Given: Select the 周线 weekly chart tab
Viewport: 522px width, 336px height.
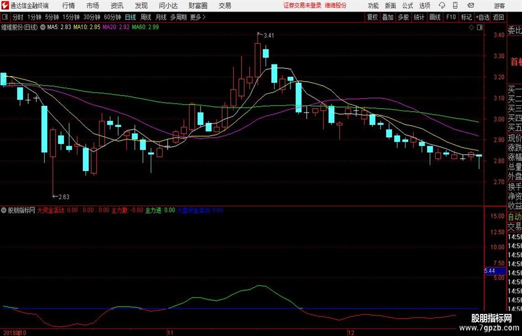Looking at the screenshot, I should click(x=146, y=17).
